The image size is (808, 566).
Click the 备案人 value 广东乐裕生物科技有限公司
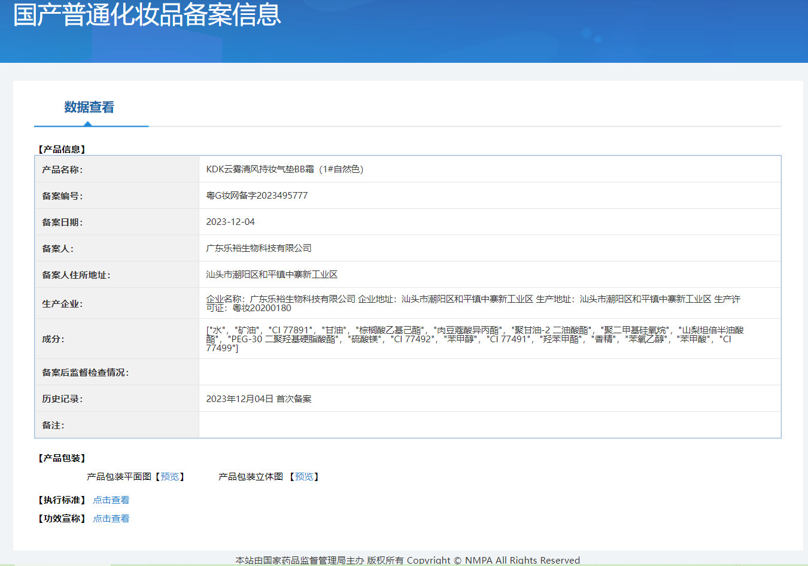pyautogui.click(x=259, y=248)
